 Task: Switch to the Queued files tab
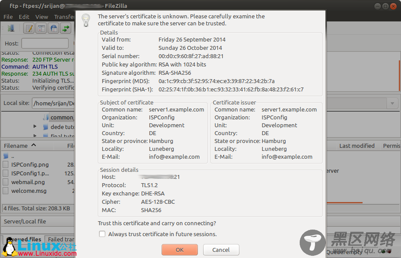(x=24, y=239)
